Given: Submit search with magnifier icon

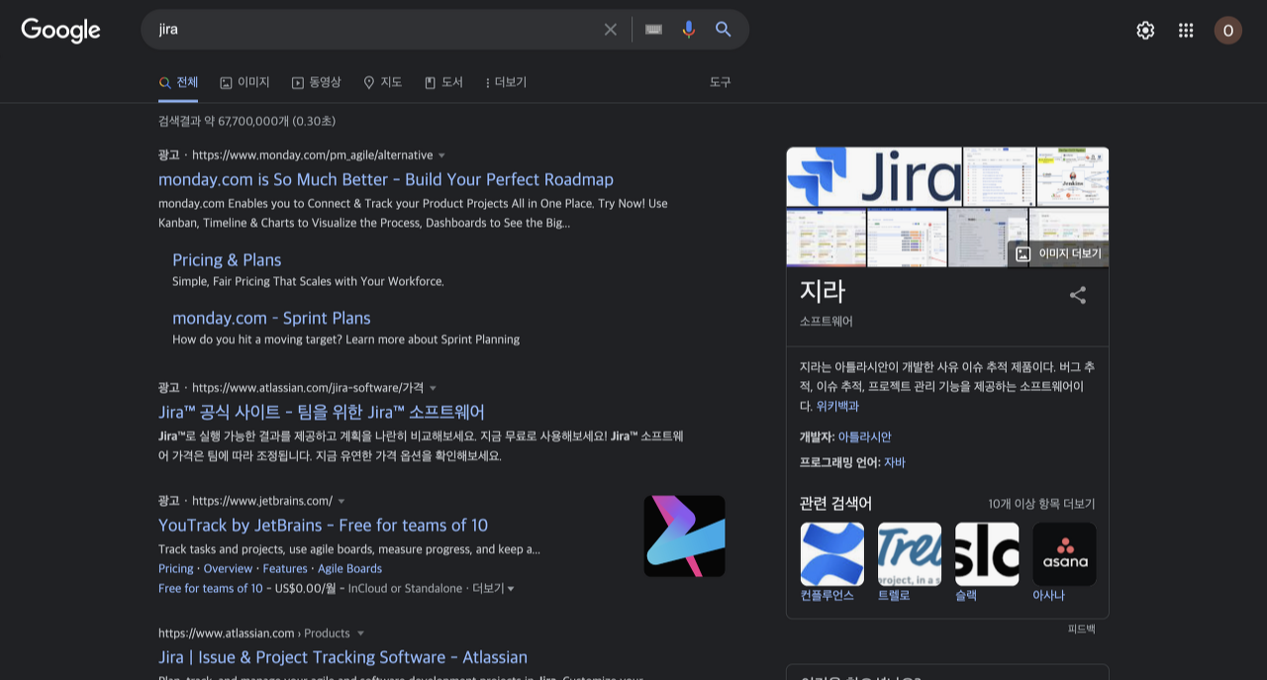Looking at the screenshot, I should 724,30.
